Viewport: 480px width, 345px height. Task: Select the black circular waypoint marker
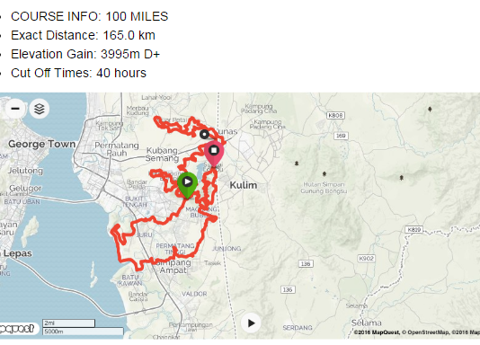pyautogui.click(x=204, y=134)
